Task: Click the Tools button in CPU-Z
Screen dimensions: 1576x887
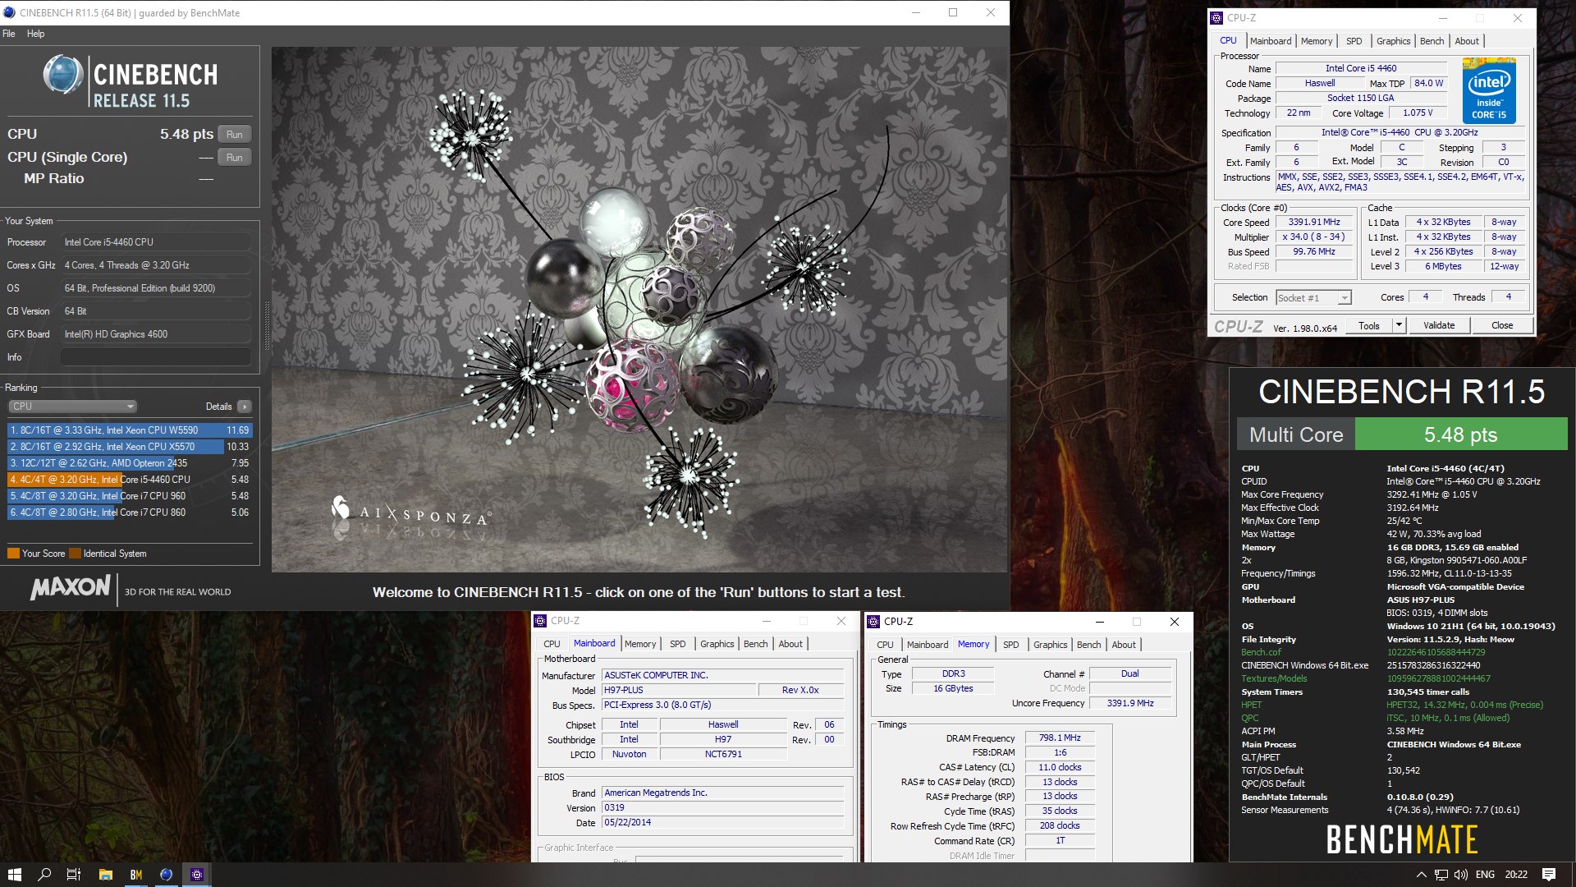Action: click(1369, 325)
